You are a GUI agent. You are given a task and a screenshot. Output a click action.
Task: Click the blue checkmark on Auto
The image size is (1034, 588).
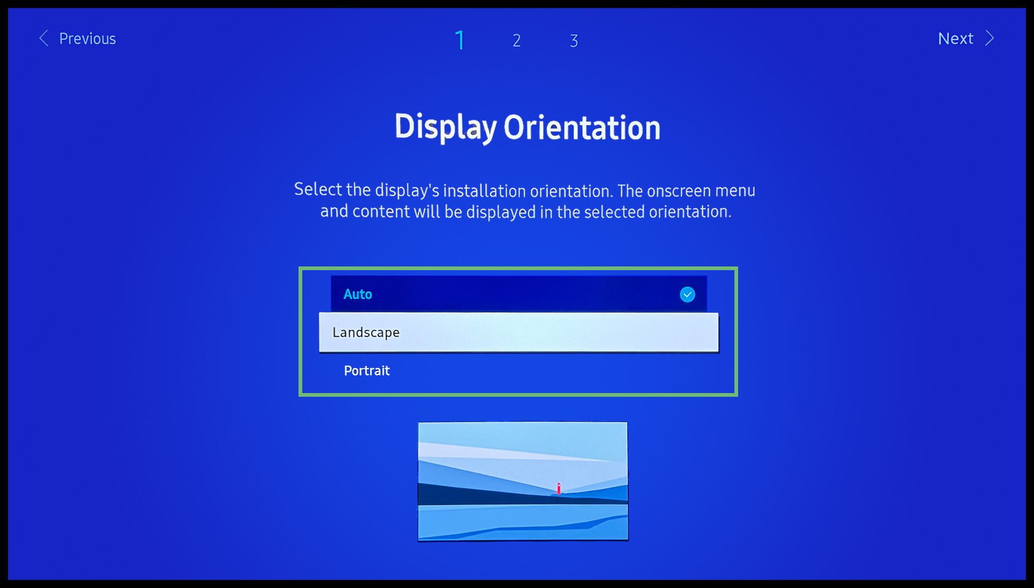pyautogui.click(x=687, y=295)
